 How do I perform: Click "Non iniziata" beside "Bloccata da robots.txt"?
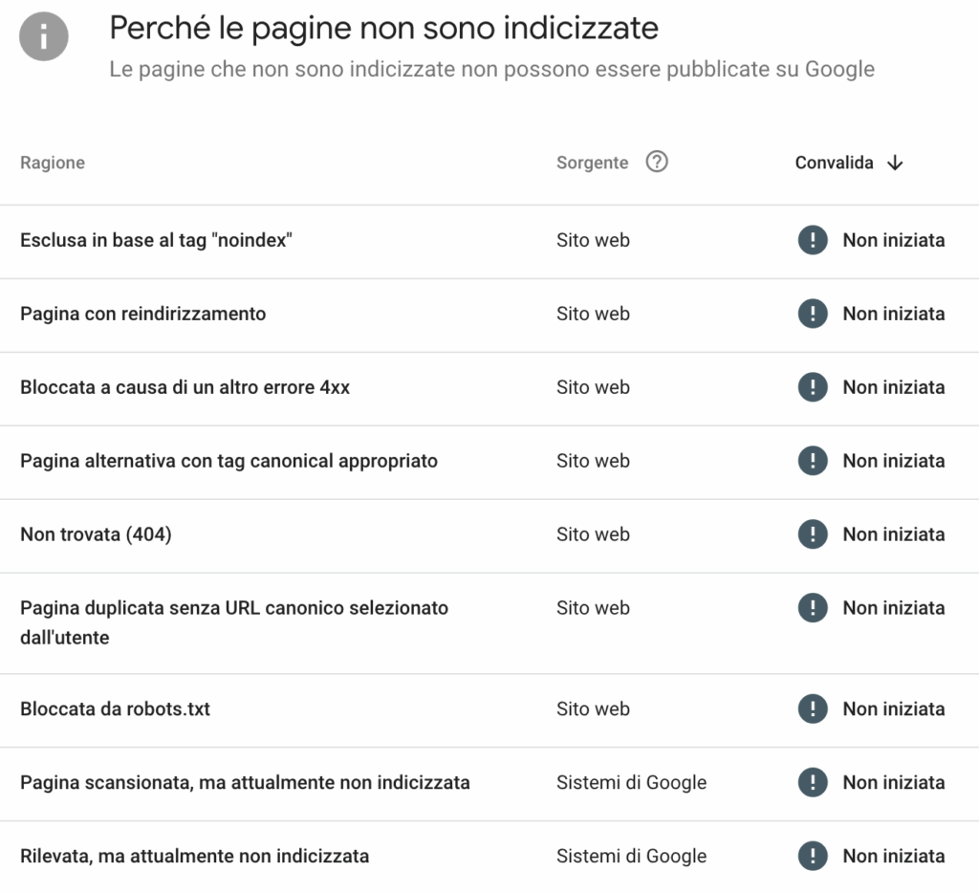click(893, 708)
